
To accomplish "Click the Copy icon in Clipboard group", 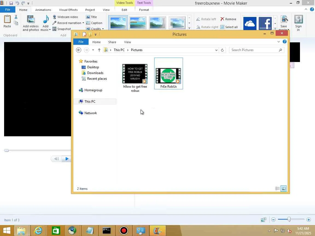I will [16, 23].
